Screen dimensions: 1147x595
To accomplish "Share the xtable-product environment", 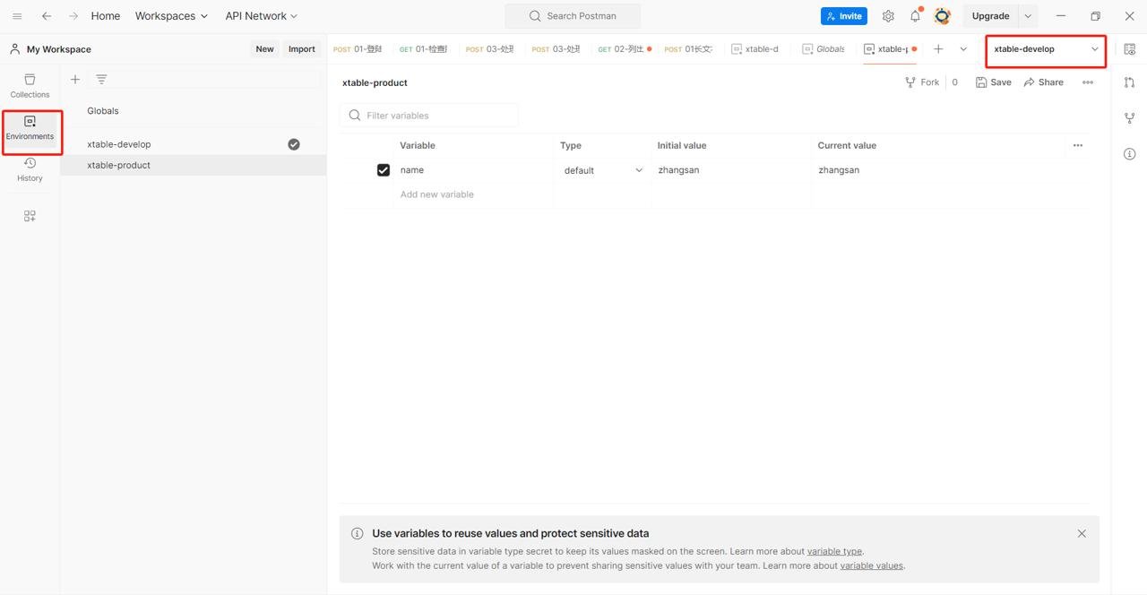I will click(1044, 82).
